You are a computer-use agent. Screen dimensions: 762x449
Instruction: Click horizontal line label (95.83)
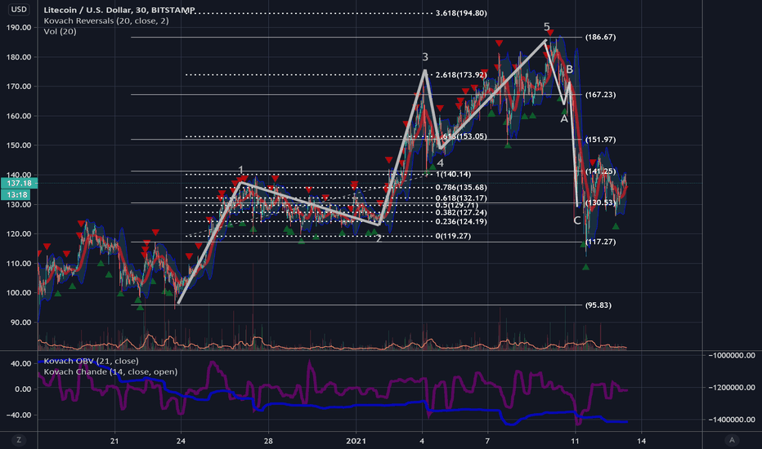(x=598, y=305)
